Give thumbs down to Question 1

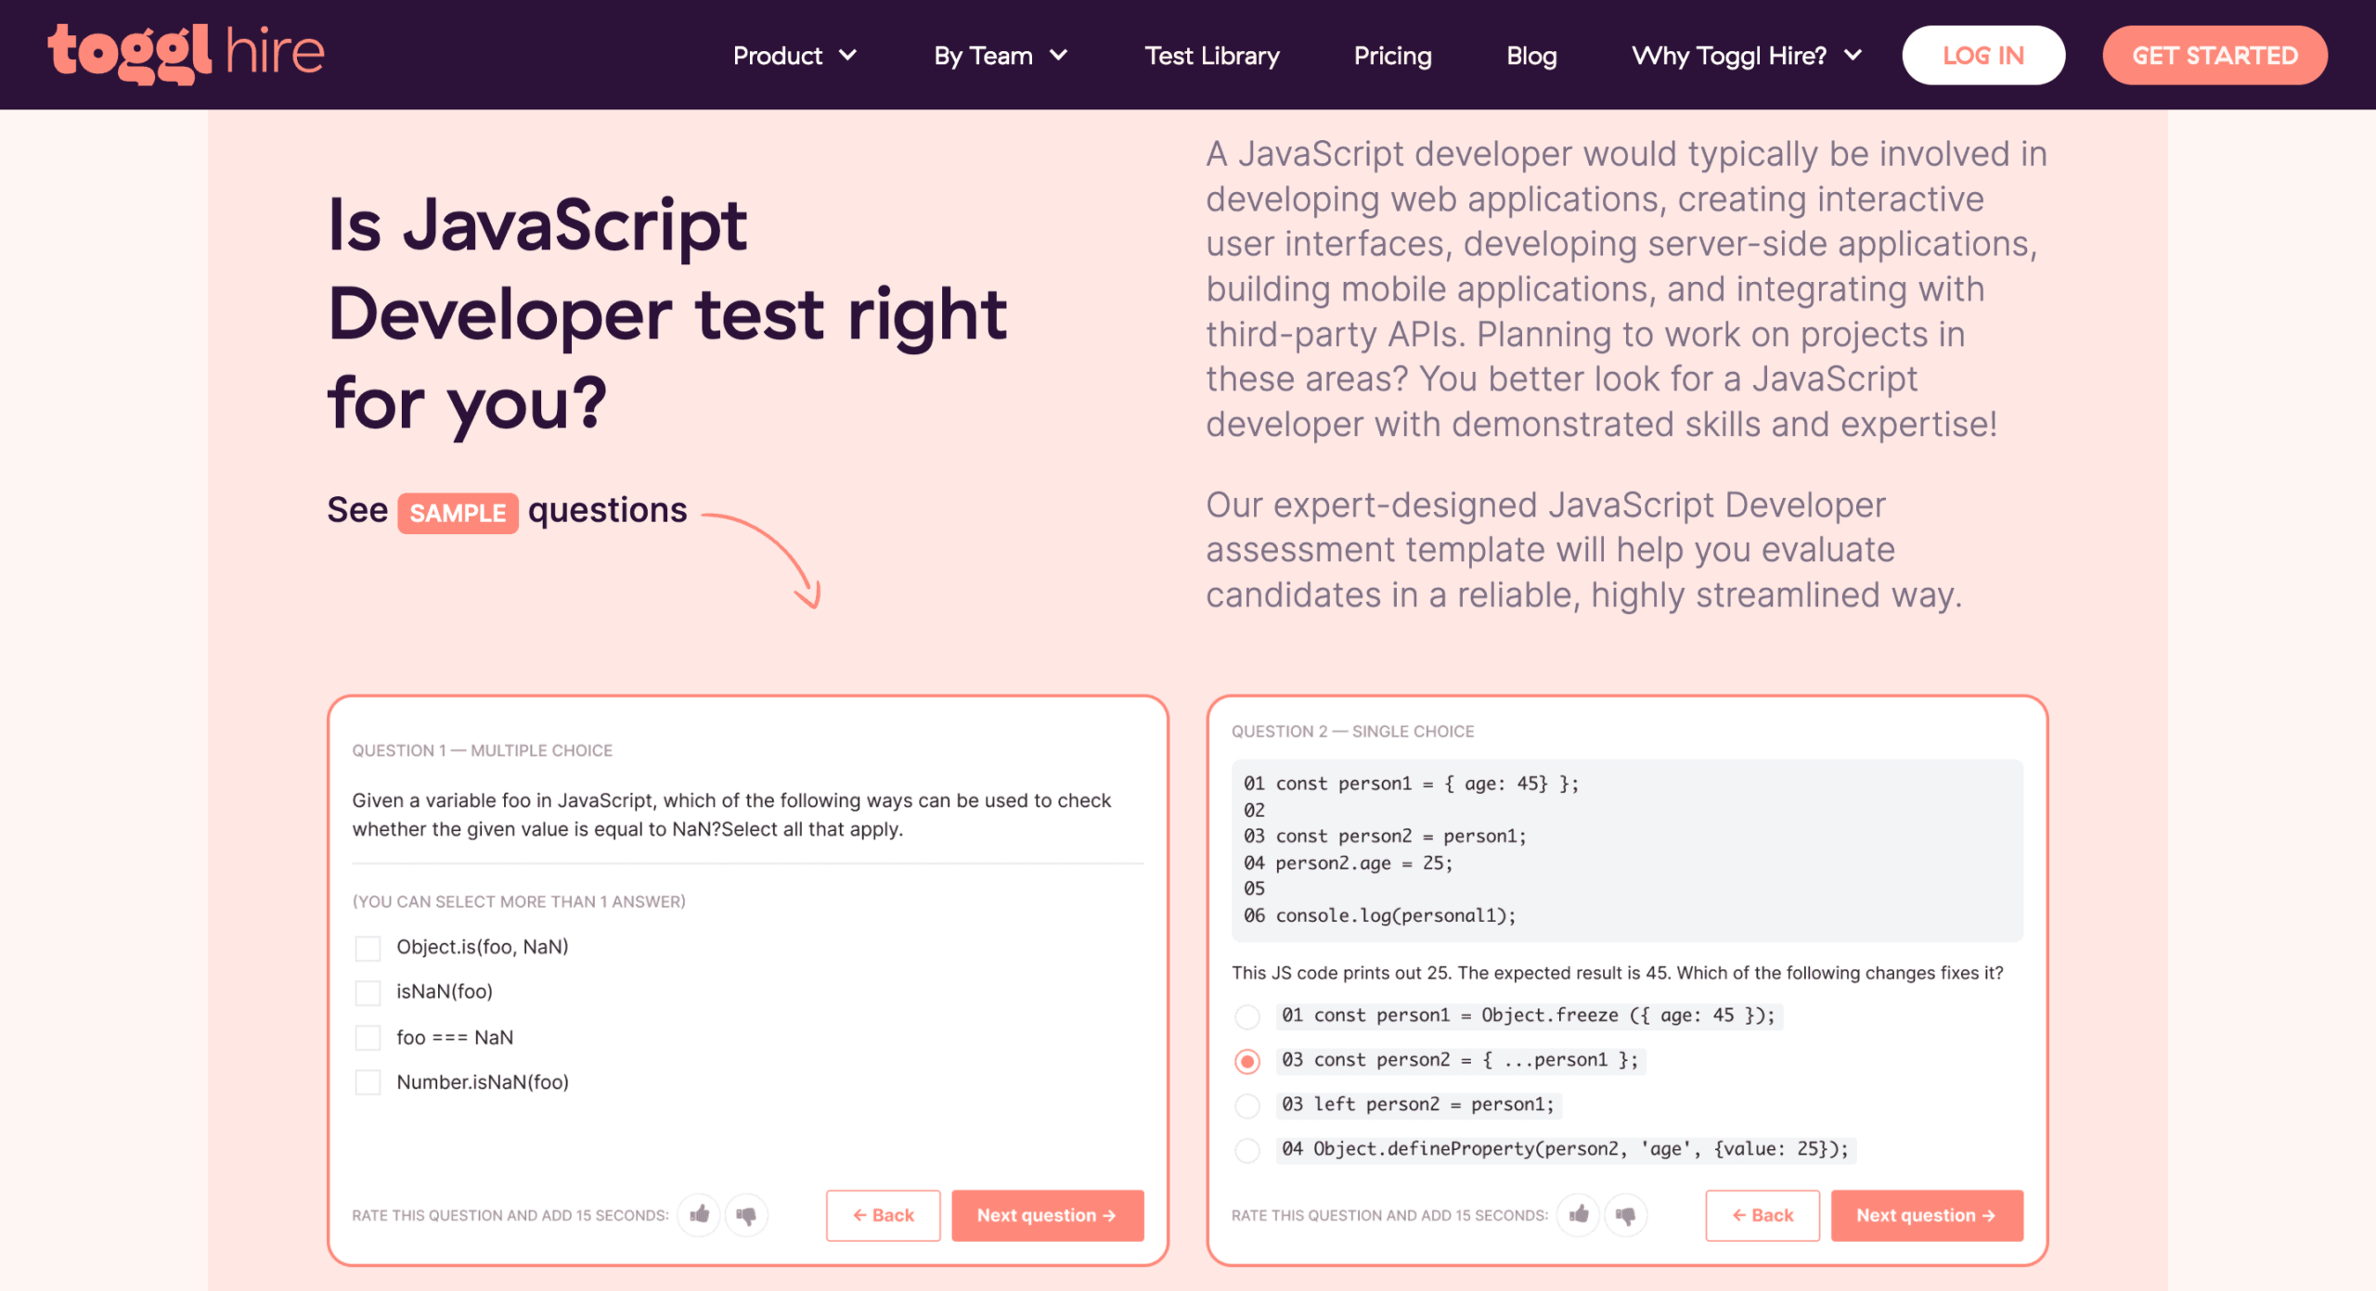pyautogui.click(x=746, y=1214)
